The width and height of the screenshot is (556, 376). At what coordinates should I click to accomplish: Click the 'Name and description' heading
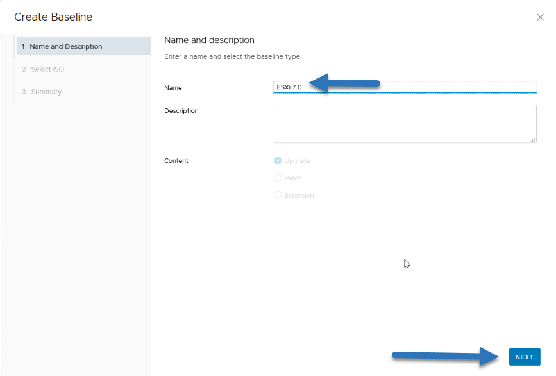209,40
